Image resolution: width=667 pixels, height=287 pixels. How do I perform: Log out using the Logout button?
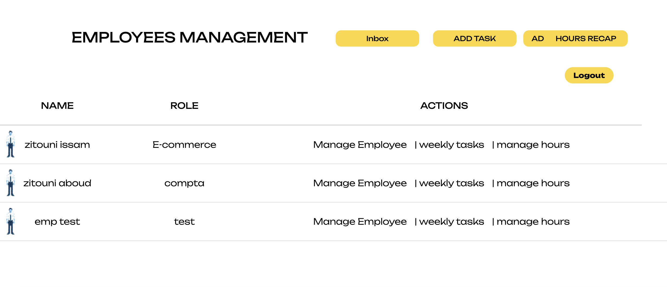[x=589, y=75]
